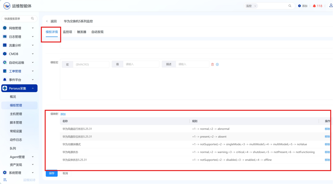Expand the 资产发现 submenu chevron
This screenshot has width=333, height=184.
33,165
